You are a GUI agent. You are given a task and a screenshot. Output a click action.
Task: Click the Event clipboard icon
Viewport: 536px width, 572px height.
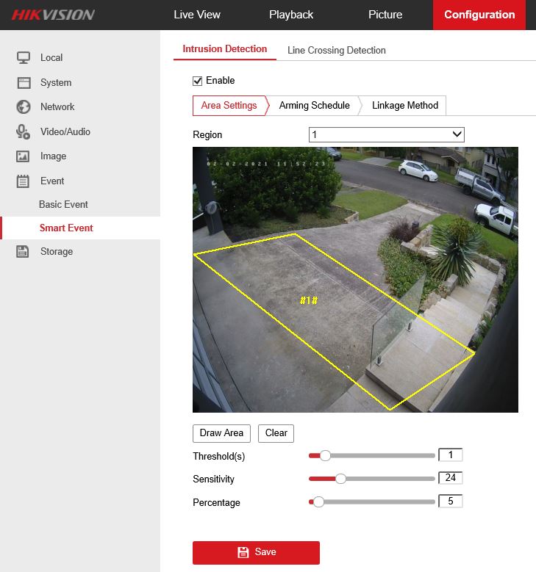[24, 181]
